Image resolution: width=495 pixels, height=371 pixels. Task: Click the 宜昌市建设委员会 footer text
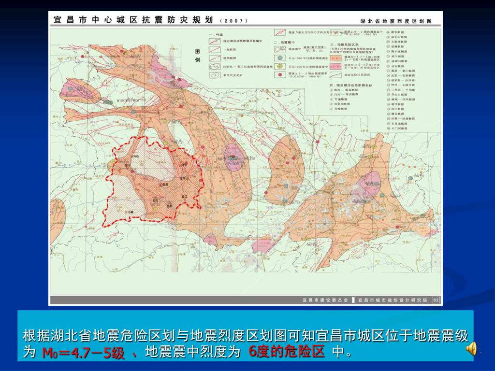[325, 300]
